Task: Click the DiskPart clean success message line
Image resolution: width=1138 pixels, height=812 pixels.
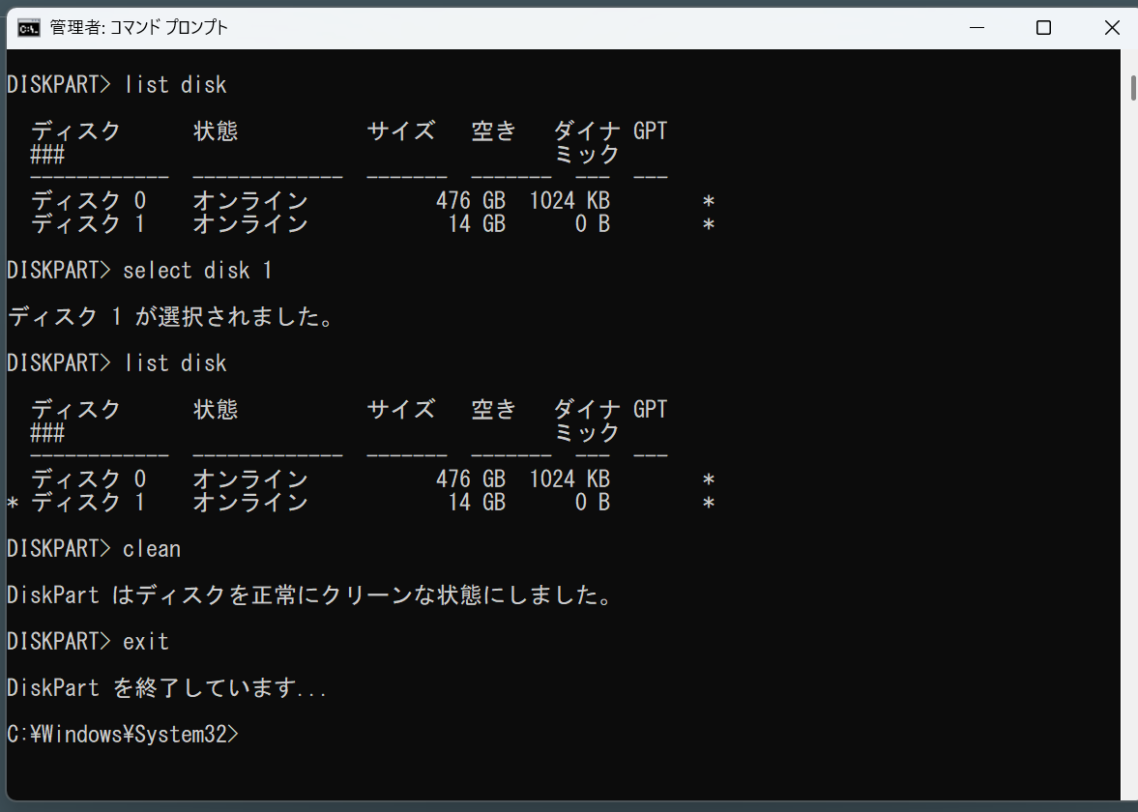Action: point(309,595)
